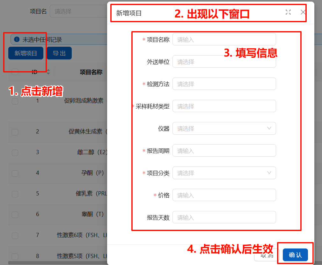Click the 报告天数 input field
The height and width of the screenshot is (265, 322).
(x=224, y=218)
